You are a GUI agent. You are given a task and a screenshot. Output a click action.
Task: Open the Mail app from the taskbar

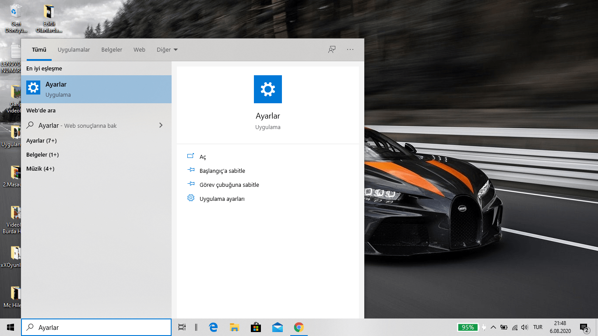(x=277, y=327)
